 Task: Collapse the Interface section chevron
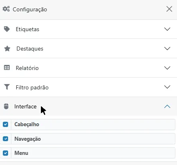(167, 106)
